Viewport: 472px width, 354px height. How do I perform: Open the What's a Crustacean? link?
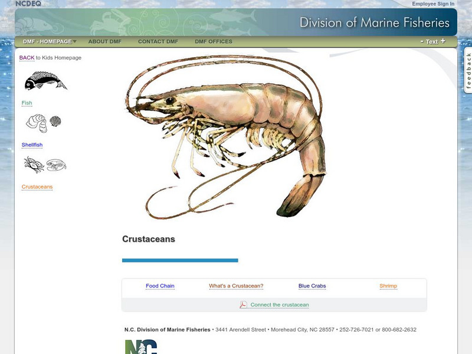pyautogui.click(x=237, y=286)
